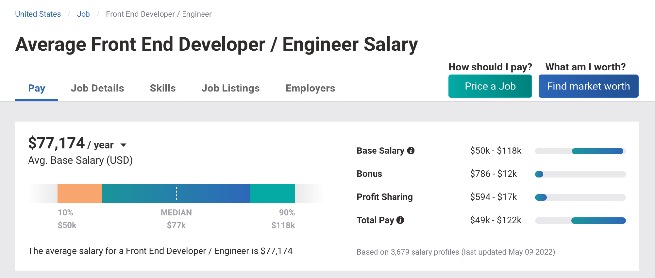
Task: Open the United States breadcrumb link
Action: coord(38,14)
